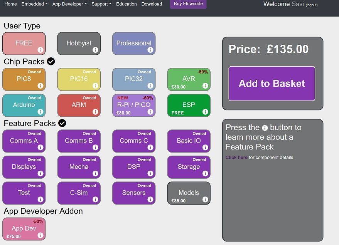
Task: Open the App Developer dropdown menu
Action: [x=69, y=4]
